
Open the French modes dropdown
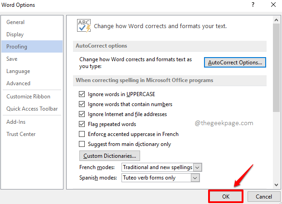point(197,168)
